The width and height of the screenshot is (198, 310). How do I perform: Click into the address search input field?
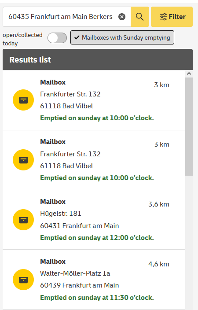point(60,17)
